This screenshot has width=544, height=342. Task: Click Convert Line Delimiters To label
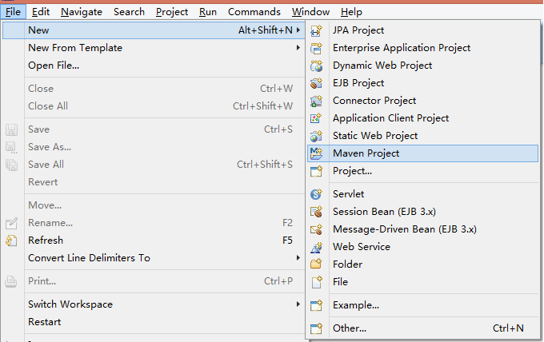[x=89, y=258]
